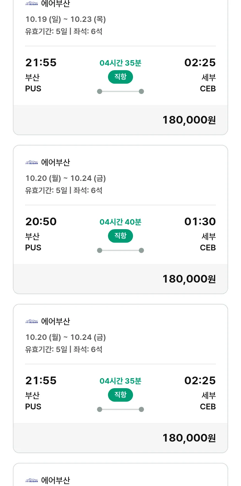The width and height of the screenshot is (241, 486).
Task: Click the route line graphic under the 04시간 40분 duration
Action: [121, 250]
